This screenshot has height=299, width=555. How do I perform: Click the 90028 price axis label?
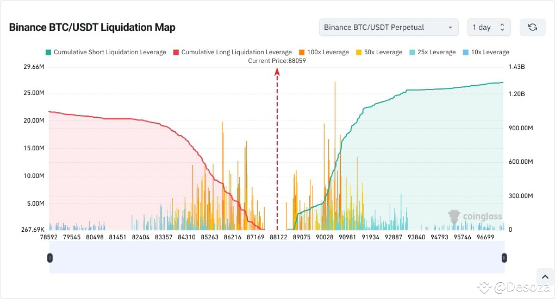pyautogui.click(x=325, y=237)
